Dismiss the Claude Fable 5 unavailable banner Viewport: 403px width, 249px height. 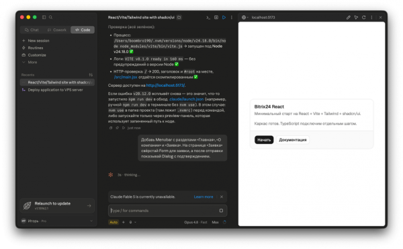(222, 197)
